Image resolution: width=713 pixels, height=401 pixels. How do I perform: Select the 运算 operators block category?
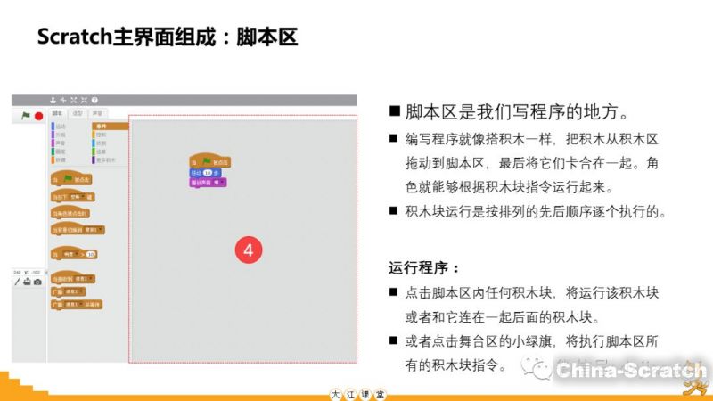(101, 151)
